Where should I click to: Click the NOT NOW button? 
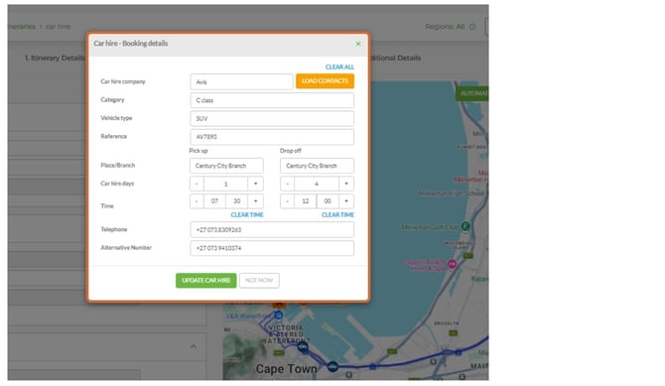[259, 281]
